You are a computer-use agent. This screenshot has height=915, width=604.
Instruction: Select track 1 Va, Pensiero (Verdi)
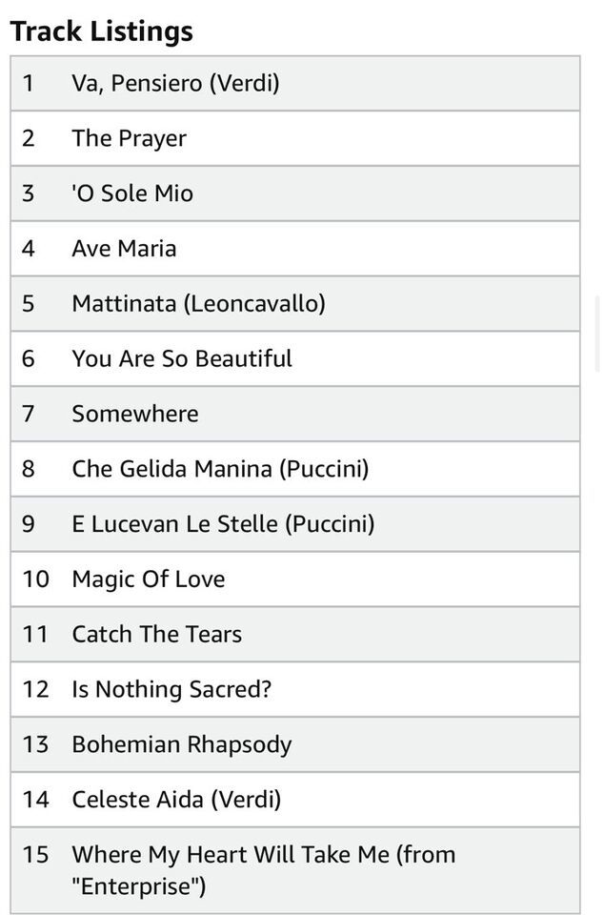[295, 84]
